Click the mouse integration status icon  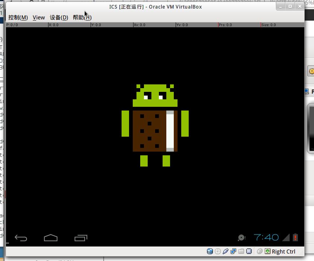click(x=260, y=251)
